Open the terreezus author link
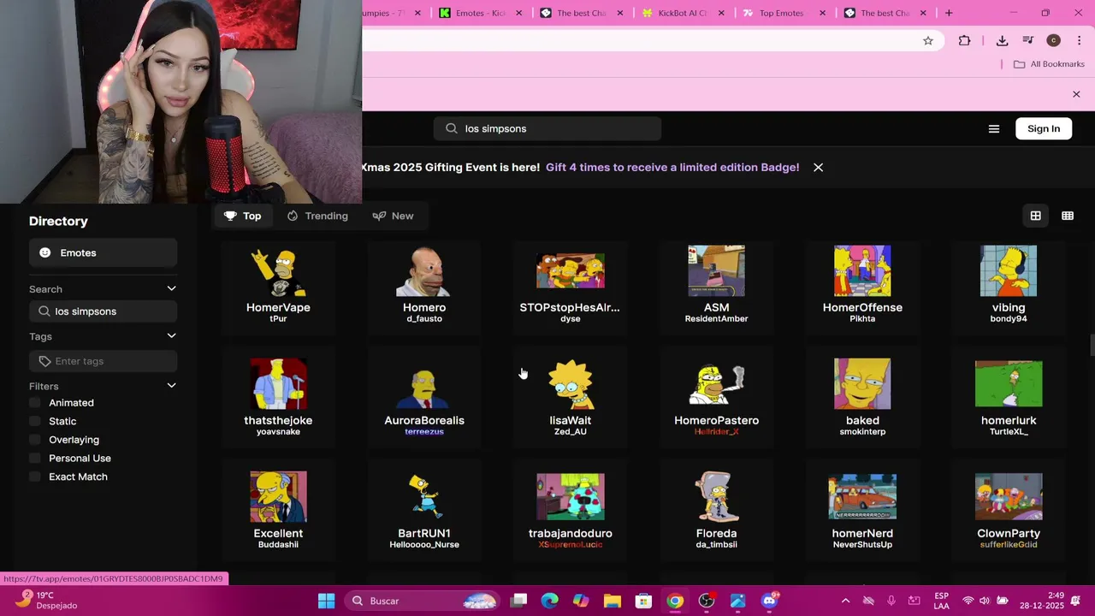1095x616 pixels. point(424,431)
